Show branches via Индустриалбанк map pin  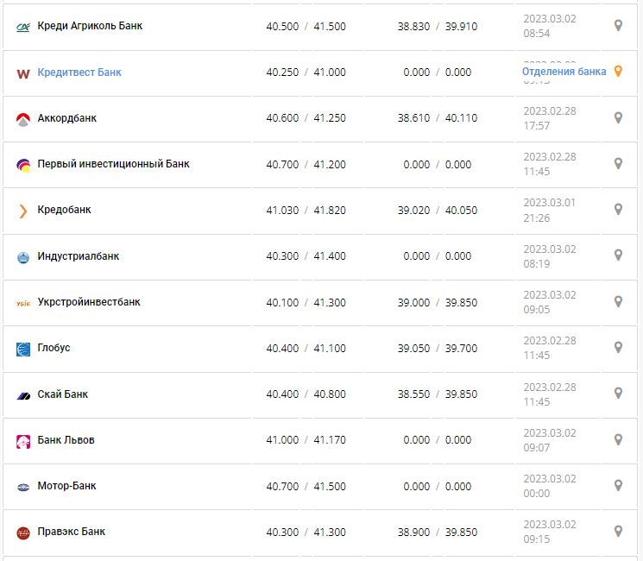[618, 255]
